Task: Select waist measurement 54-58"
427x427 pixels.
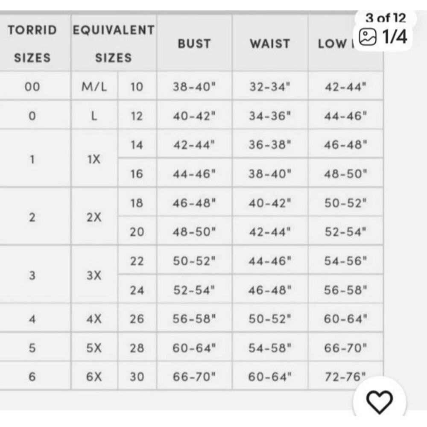Action: 270,348
